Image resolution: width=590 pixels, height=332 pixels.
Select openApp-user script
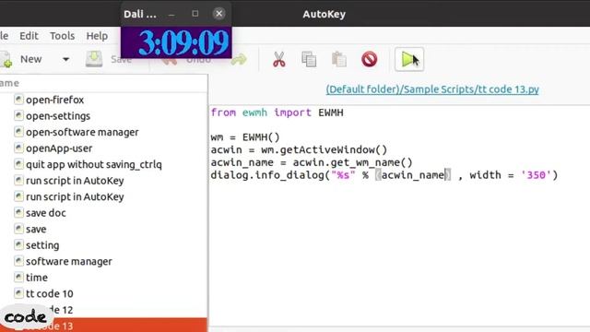pos(59,148)
